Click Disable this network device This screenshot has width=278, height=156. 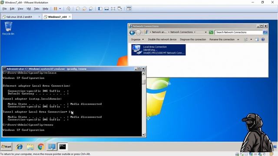pos(162,39)
